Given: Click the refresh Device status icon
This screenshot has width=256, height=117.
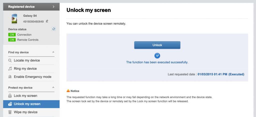Looking at the screenshot, I should point(54,29).
